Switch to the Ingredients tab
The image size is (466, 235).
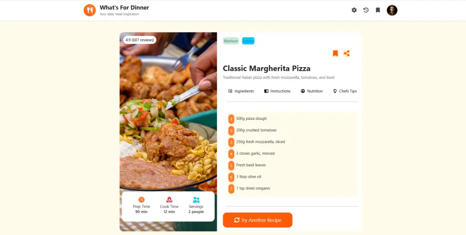coord(241,91)
